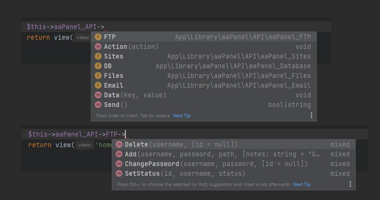Click the 'Press Ctrl+.' hint text
380x200 pixels.
(204, 185)
